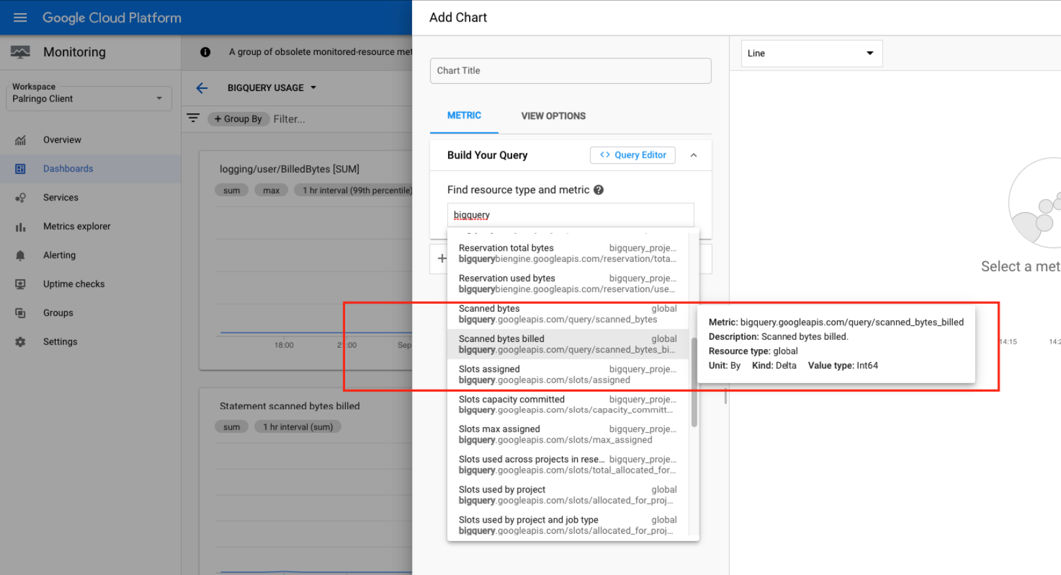Click the Monitoring product icon
Viewport: 1061px width, 575px height.
coord(20,52)
